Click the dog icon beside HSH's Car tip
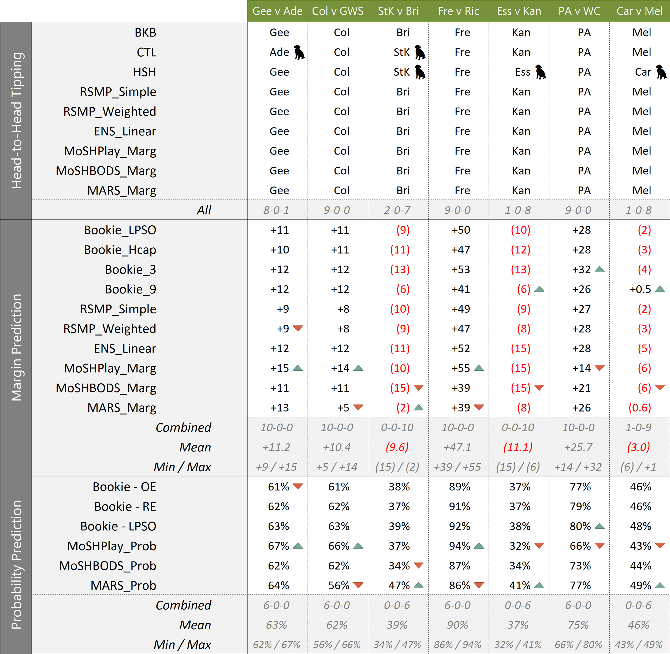Image resolution: width=670 pixels, height=654 pixels. pyautogui.click(x=661, y=72)
